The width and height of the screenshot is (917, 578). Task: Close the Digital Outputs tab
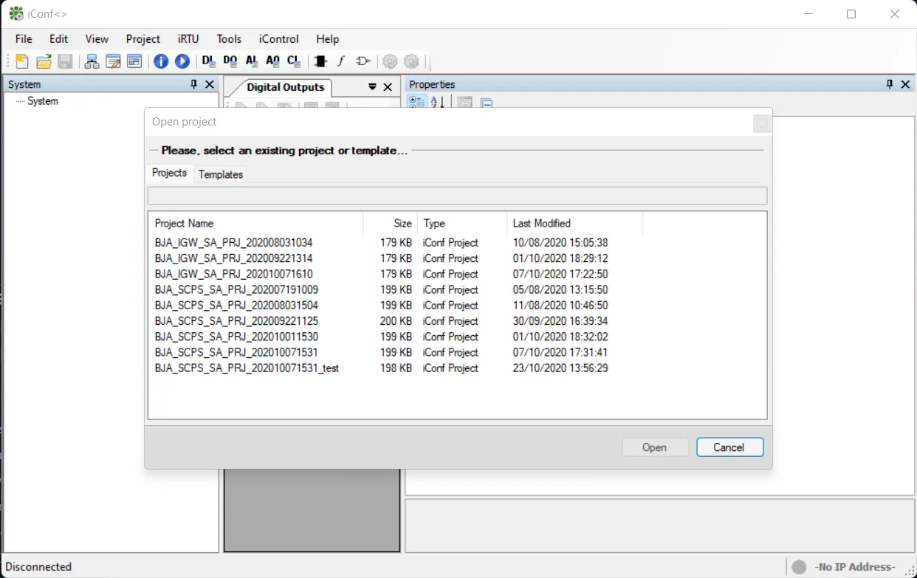point(388,87)
